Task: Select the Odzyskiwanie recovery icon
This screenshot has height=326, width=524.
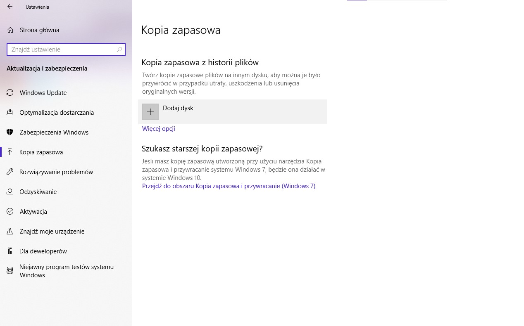Action: pyautogui.click(x=10, y=191)
